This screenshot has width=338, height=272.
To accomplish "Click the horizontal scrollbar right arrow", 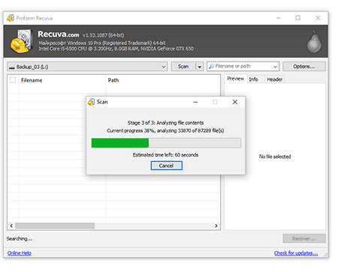I will 216,226.
